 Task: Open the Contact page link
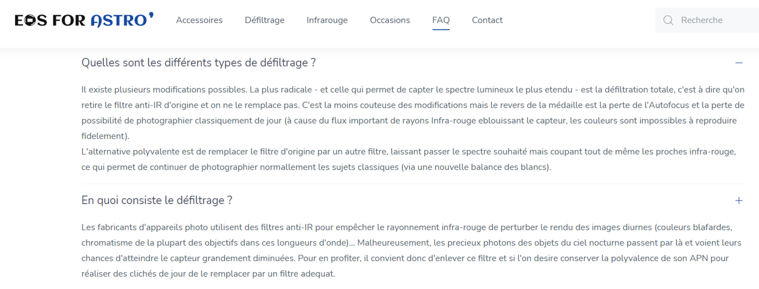(x=487, y=20)
